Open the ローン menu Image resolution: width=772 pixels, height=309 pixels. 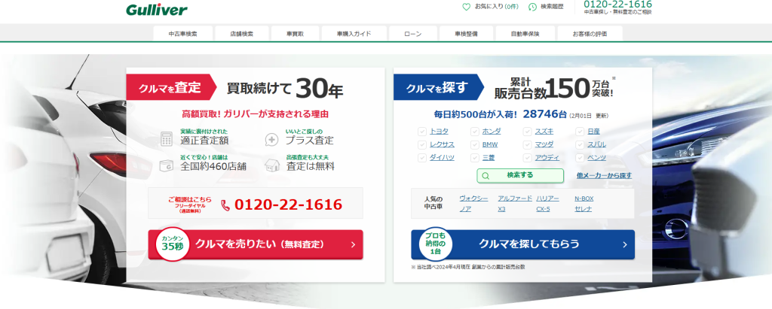[x=413, y=34]
